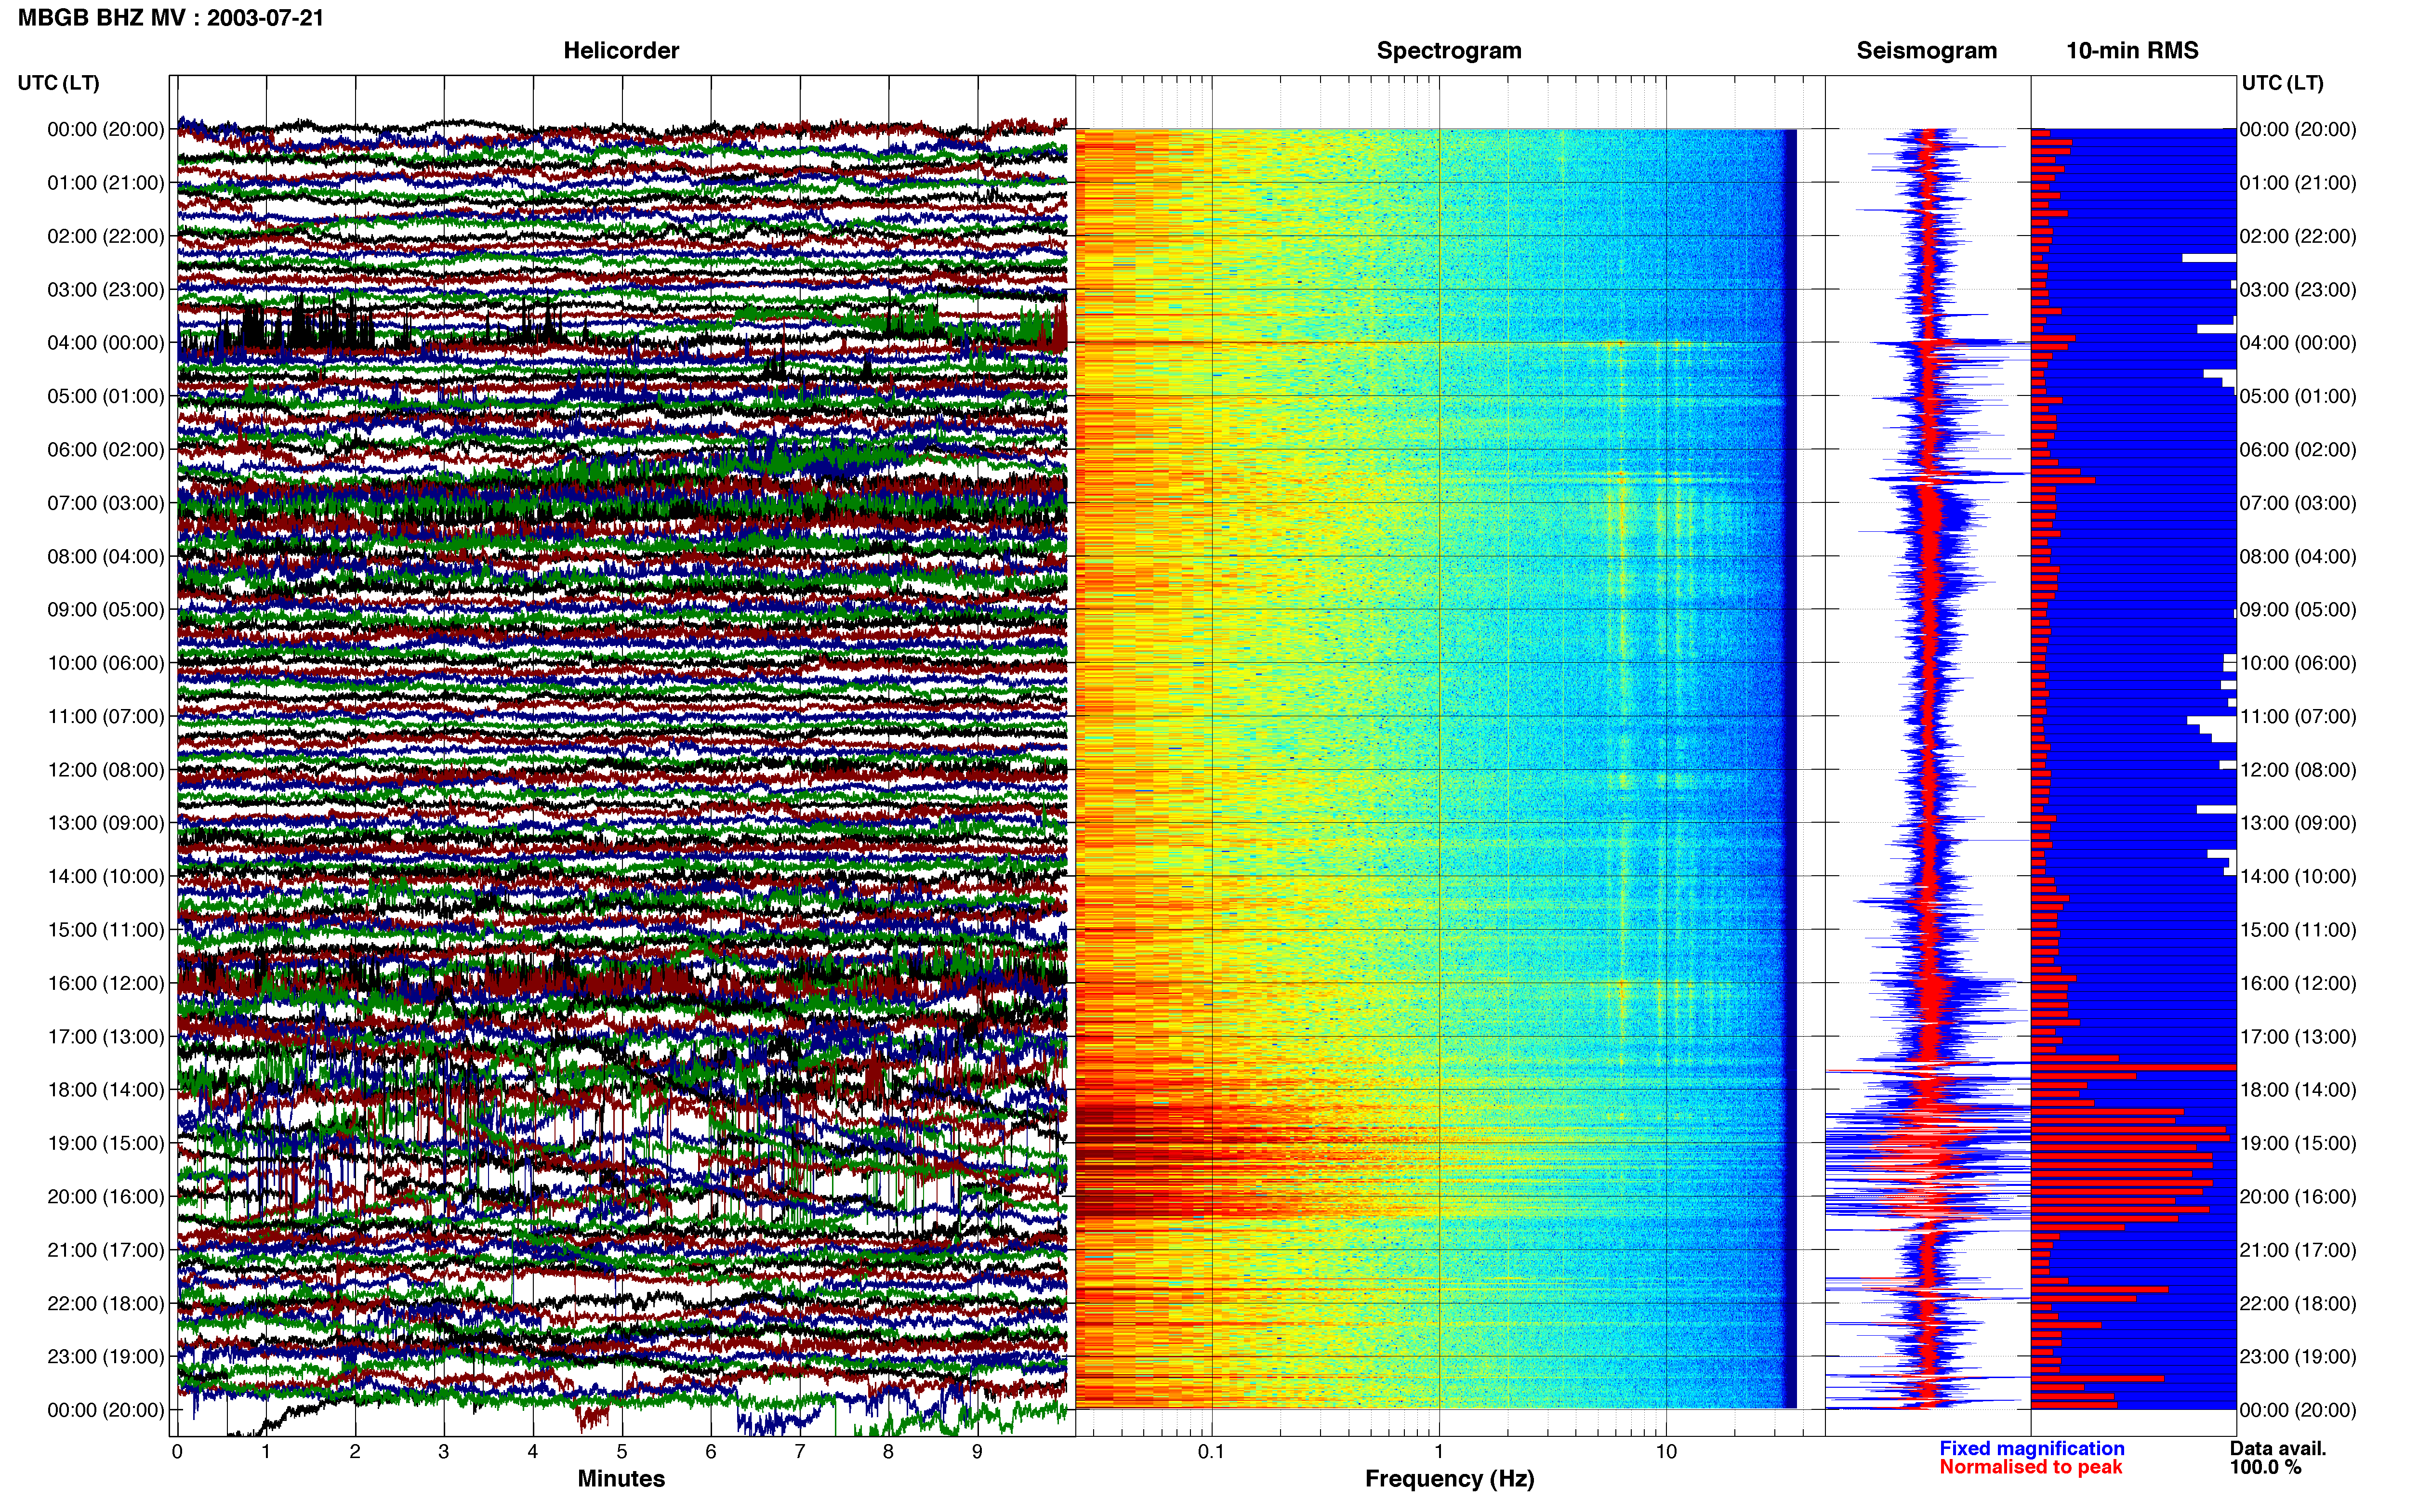The height and width of the screenshot is (1512, 2418).
Task: Click the Seismogram panel heading
Action: click(x=1926, y=51)
